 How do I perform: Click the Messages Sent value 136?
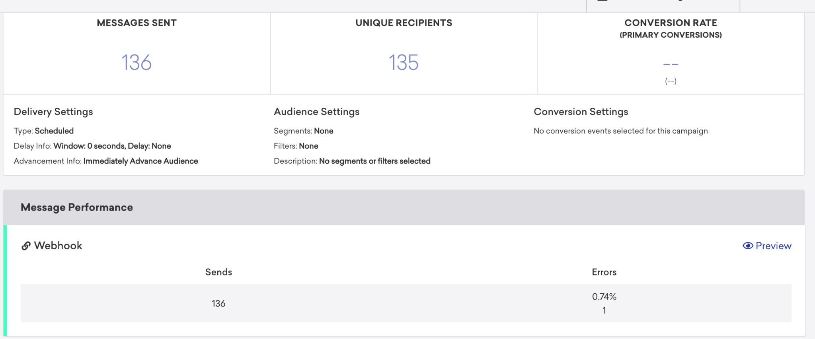point(136,63)
